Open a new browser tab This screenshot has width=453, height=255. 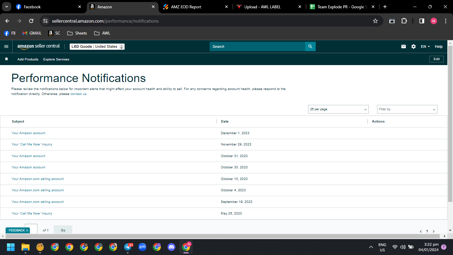(385, 7)
